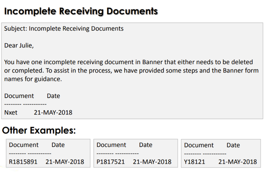Click the dashed separator under email table header
The image size is (265, 174).
25,104
